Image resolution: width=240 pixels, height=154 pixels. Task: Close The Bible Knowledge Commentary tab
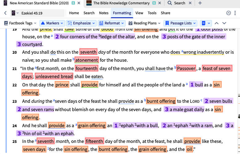[159, 3]
